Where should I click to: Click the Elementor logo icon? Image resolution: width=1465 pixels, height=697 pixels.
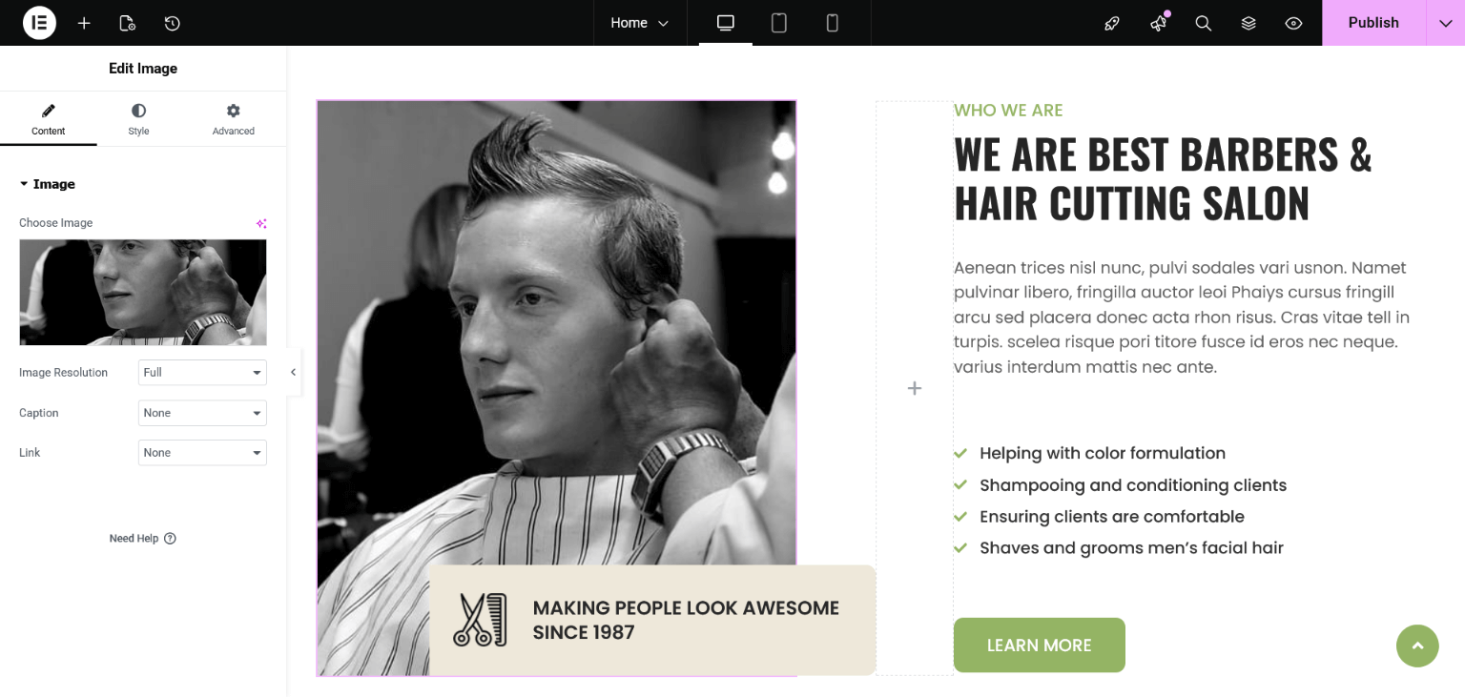click(39, 23)
